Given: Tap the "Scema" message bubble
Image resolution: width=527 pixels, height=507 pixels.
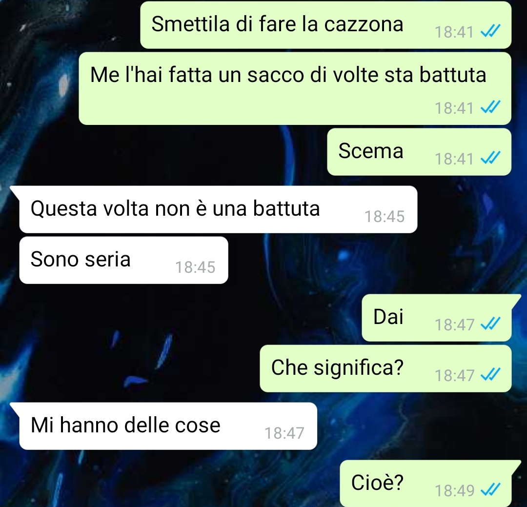Looking at the screenshot, I should coord(419,152).
